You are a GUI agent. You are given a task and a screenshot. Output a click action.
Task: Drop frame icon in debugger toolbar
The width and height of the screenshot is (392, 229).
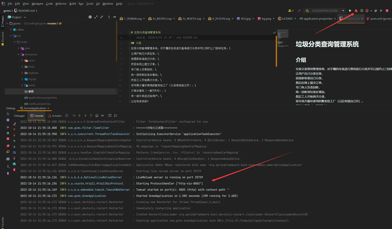[x=97, y=115]
